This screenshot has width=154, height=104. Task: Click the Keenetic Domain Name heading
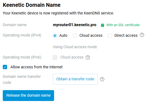coord(32,5)
